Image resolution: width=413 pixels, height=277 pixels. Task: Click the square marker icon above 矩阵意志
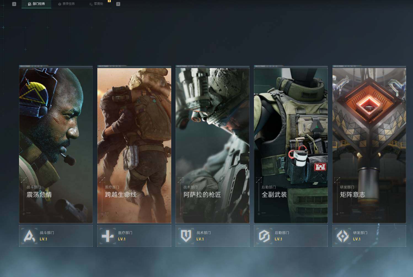(x=337, y=180)
